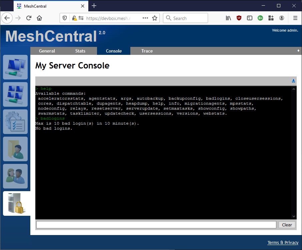Image resolution: width=302 pixels, height=250 pixels.
Task: Open uBlock Origin extension icon
Action: pyautogui.click(x=239, y=18)
